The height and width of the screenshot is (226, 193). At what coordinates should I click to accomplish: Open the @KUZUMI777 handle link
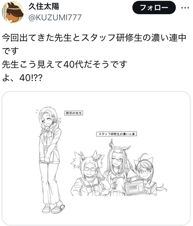pyautogui.click(x=55, y=18)
